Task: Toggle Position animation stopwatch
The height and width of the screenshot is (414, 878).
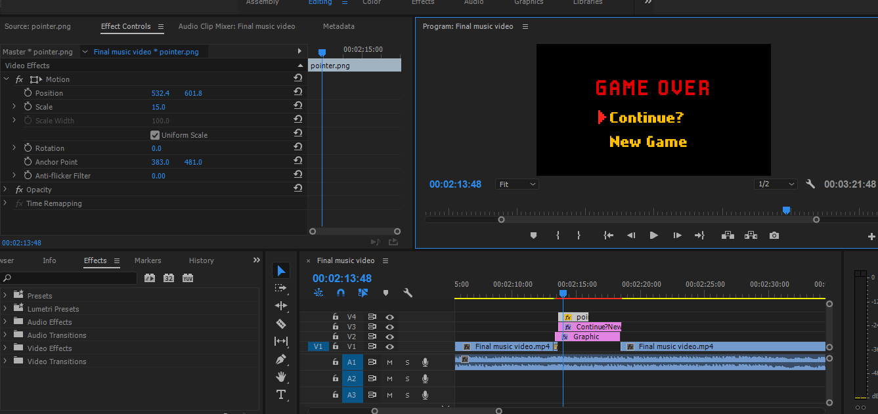Action: pyautogui.click(x=28, y=93)
